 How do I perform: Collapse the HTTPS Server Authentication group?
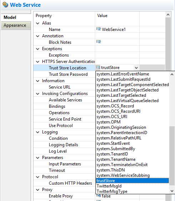coord(38,62)
